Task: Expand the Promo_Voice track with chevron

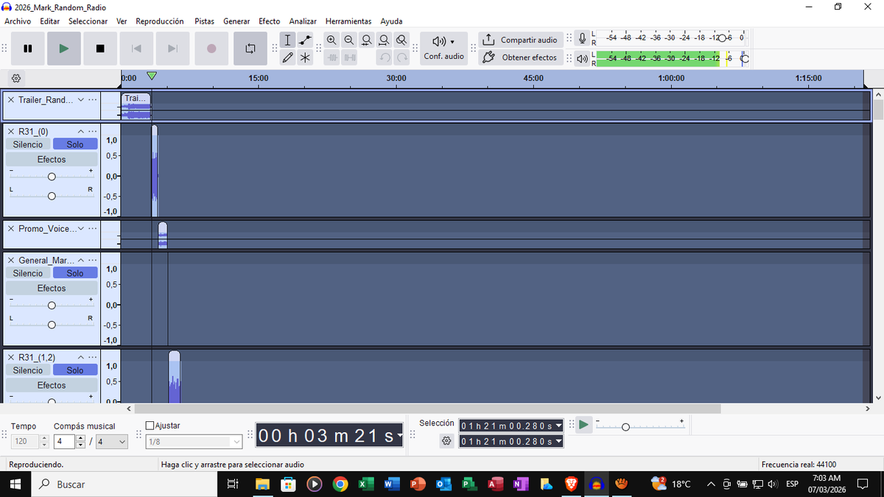Action: 80,228
